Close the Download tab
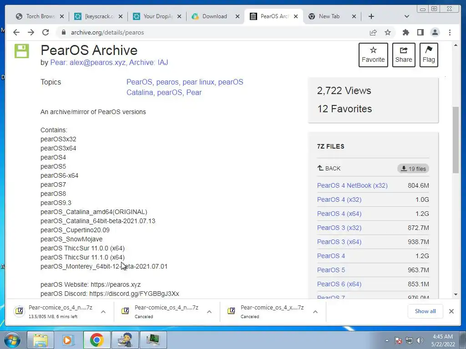The height and width of the screenshot is (349, 466). [238, 17]
